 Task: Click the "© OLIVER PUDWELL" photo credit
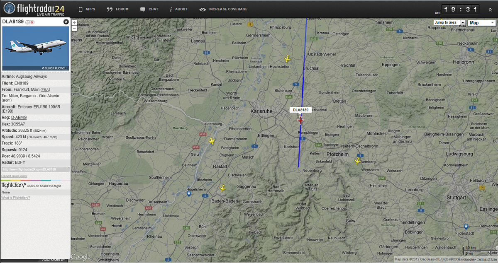click(54, 68)
